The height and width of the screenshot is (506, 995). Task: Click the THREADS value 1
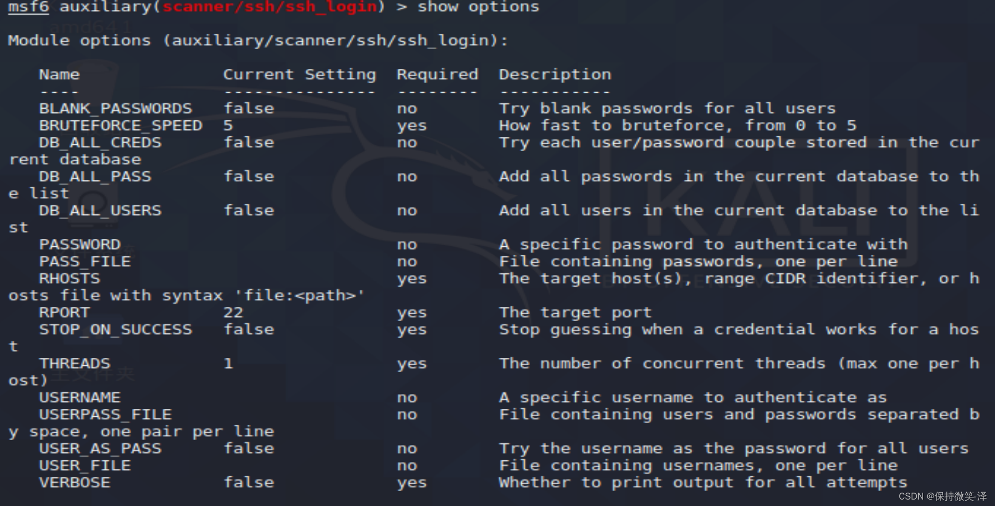228,364
